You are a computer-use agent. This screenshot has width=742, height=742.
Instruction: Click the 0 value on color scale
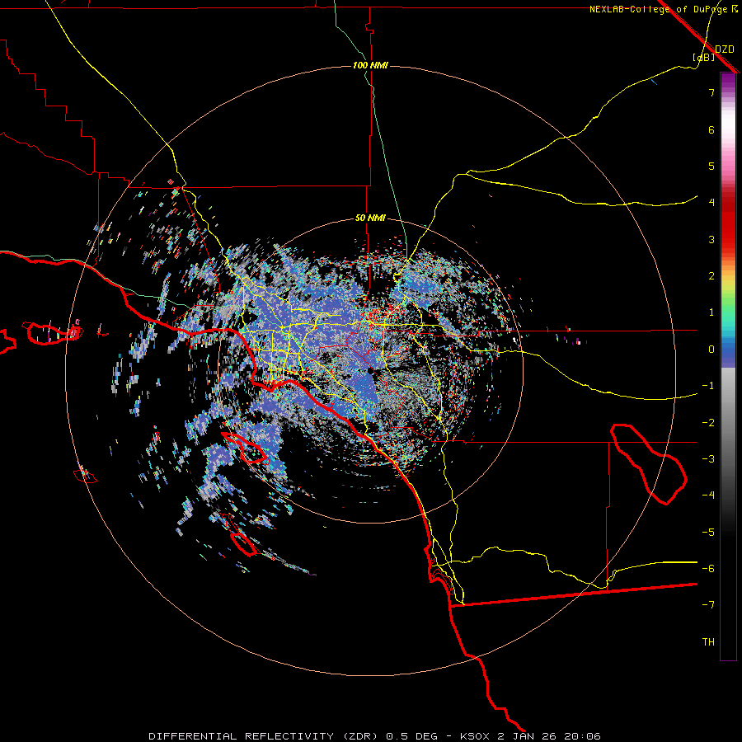coord(711,350)
